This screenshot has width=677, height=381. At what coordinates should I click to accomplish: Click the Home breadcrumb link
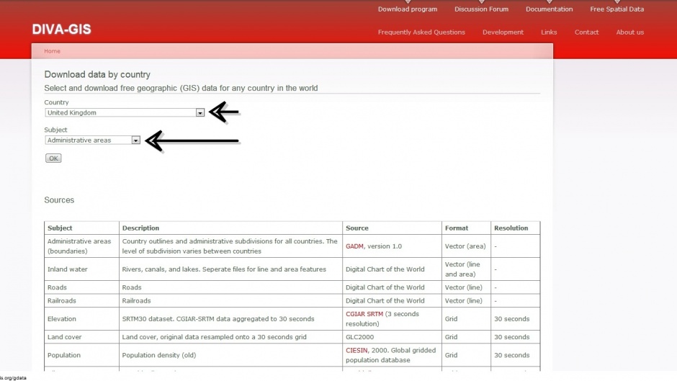click(53, 51)
